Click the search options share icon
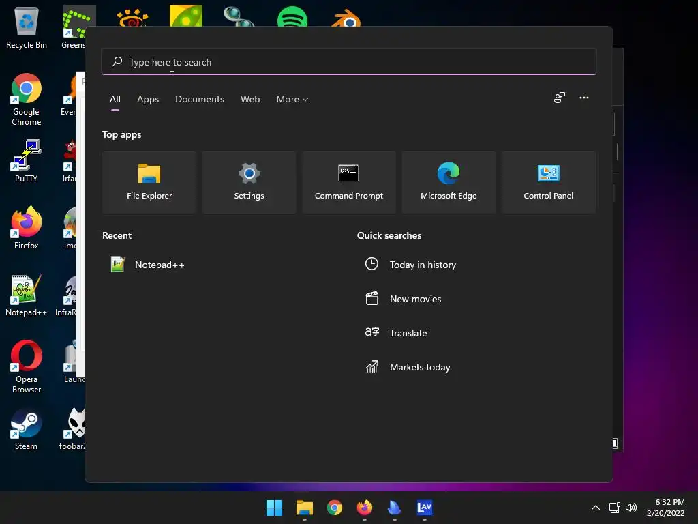Image resolution: width=698 pixels, height=524 pixels. click(559, 98)
